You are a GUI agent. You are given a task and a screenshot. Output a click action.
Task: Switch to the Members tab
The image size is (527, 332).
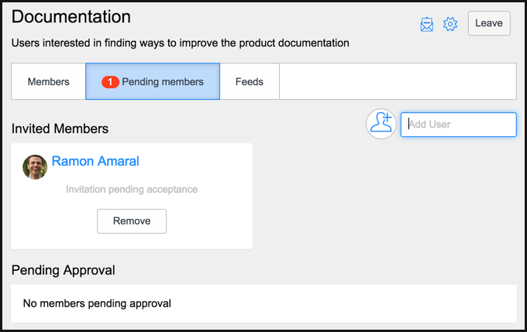[48, 81]
